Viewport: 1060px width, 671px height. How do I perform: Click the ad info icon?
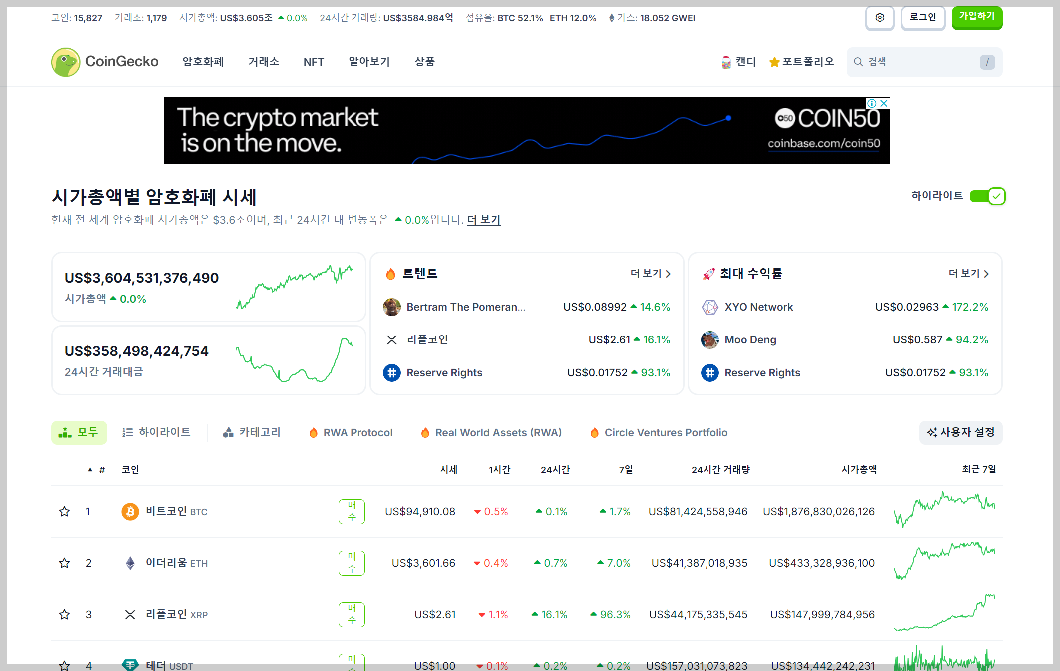[x=872, y=103]
